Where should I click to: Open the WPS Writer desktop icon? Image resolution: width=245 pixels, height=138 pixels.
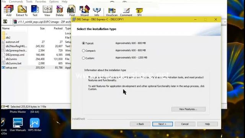click(x=35, y=125)
